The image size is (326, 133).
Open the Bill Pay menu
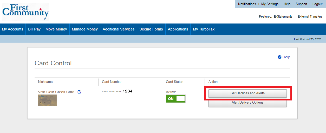pos(34,29)
